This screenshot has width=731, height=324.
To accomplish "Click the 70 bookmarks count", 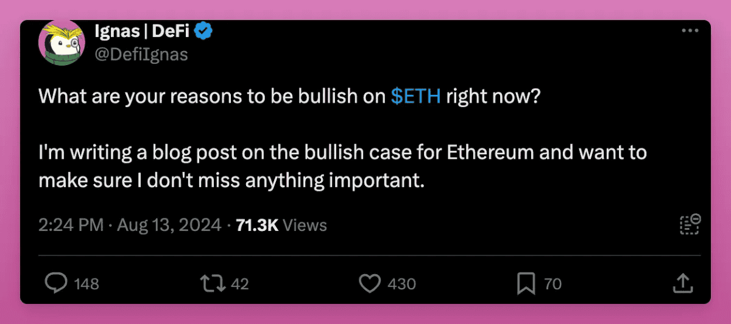I will coord(553,284).
